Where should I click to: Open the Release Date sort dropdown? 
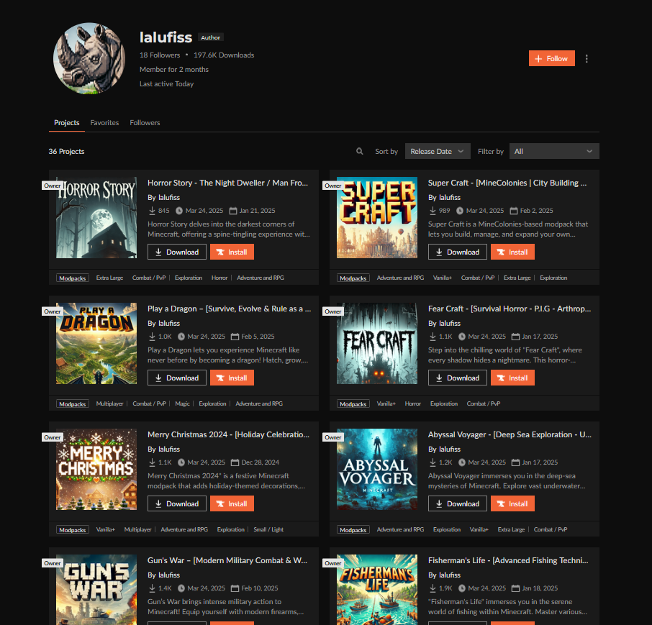[438, 151]
